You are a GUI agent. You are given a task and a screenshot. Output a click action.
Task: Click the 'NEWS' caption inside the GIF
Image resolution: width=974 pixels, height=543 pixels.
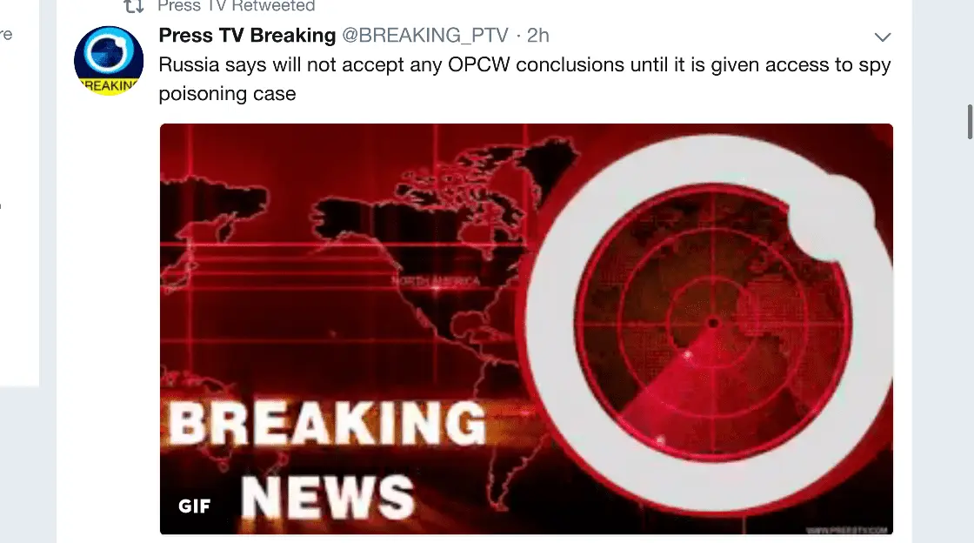pyautogui.click(x=327, y=496)
